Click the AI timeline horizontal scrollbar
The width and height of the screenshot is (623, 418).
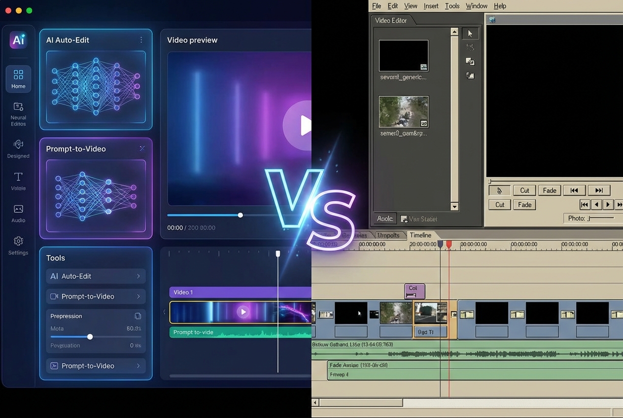tap(241, 376)
